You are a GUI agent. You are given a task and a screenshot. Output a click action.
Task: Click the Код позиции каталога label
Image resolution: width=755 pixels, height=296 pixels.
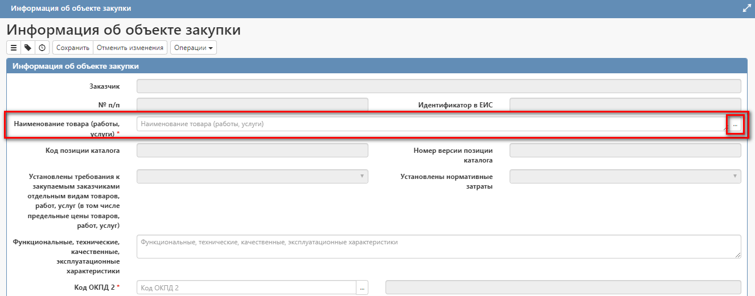click(x=82, y=151)
